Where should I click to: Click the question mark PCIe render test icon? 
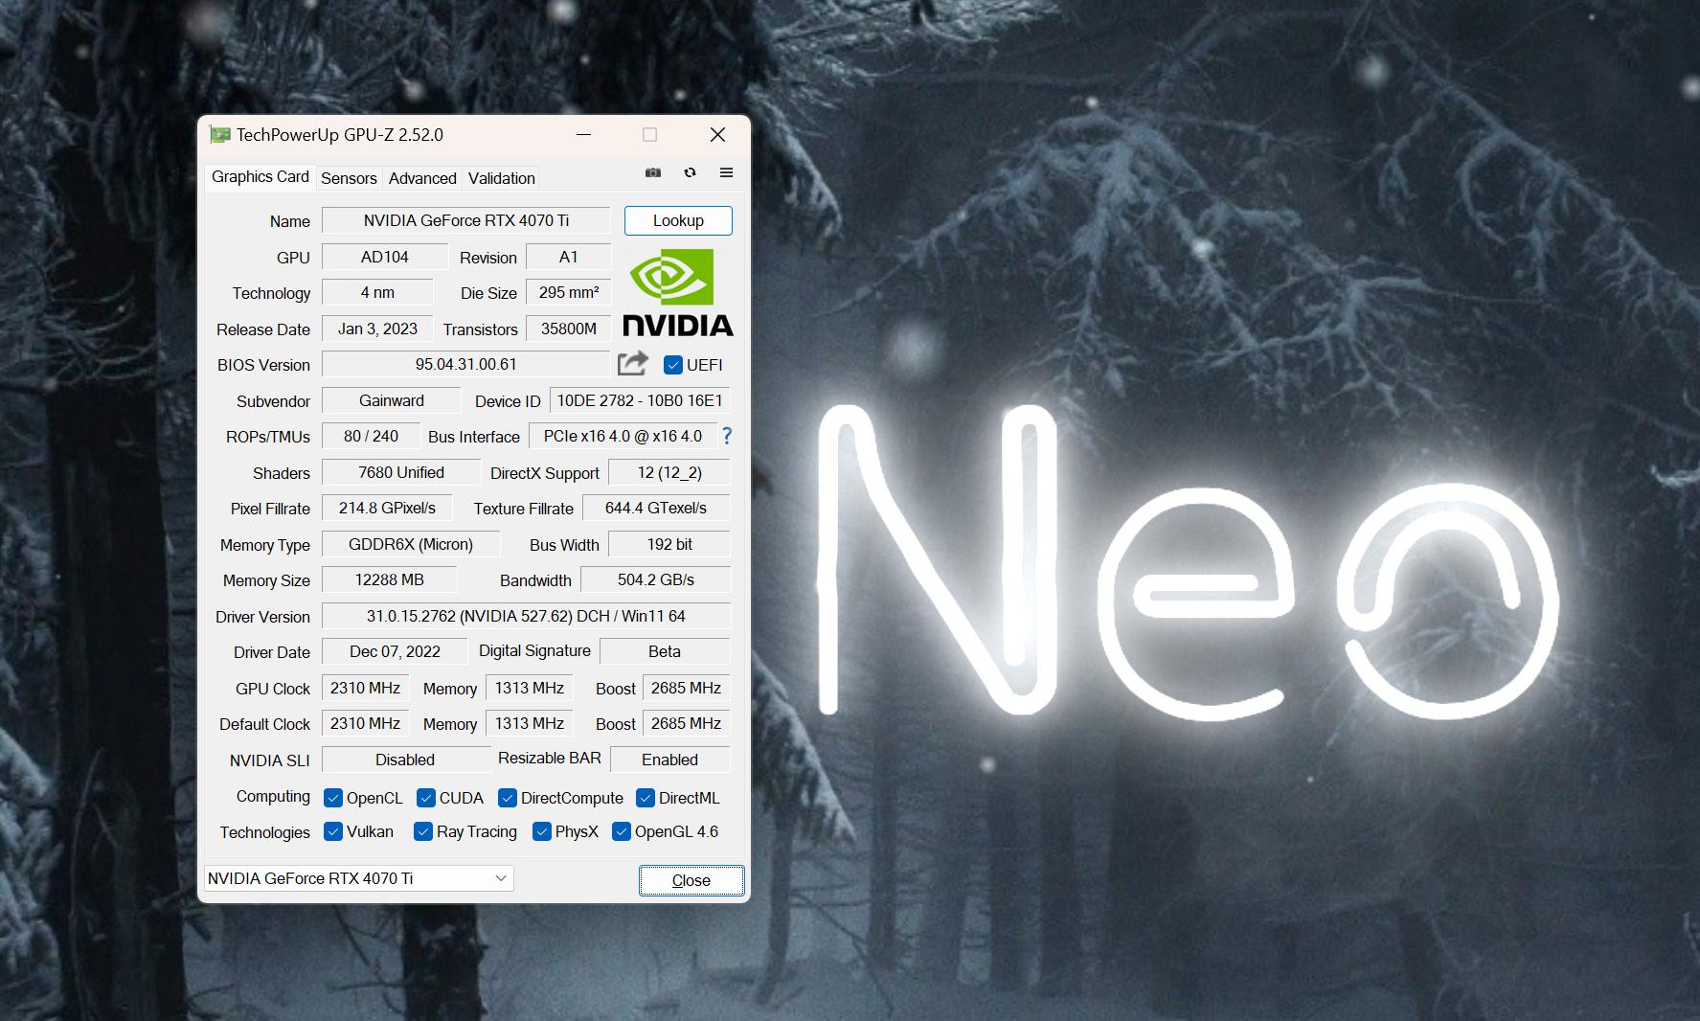tap(727, 437)
